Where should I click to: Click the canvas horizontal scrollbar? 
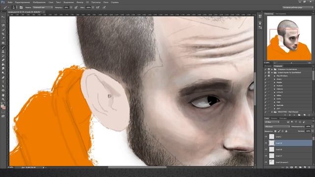137,167
